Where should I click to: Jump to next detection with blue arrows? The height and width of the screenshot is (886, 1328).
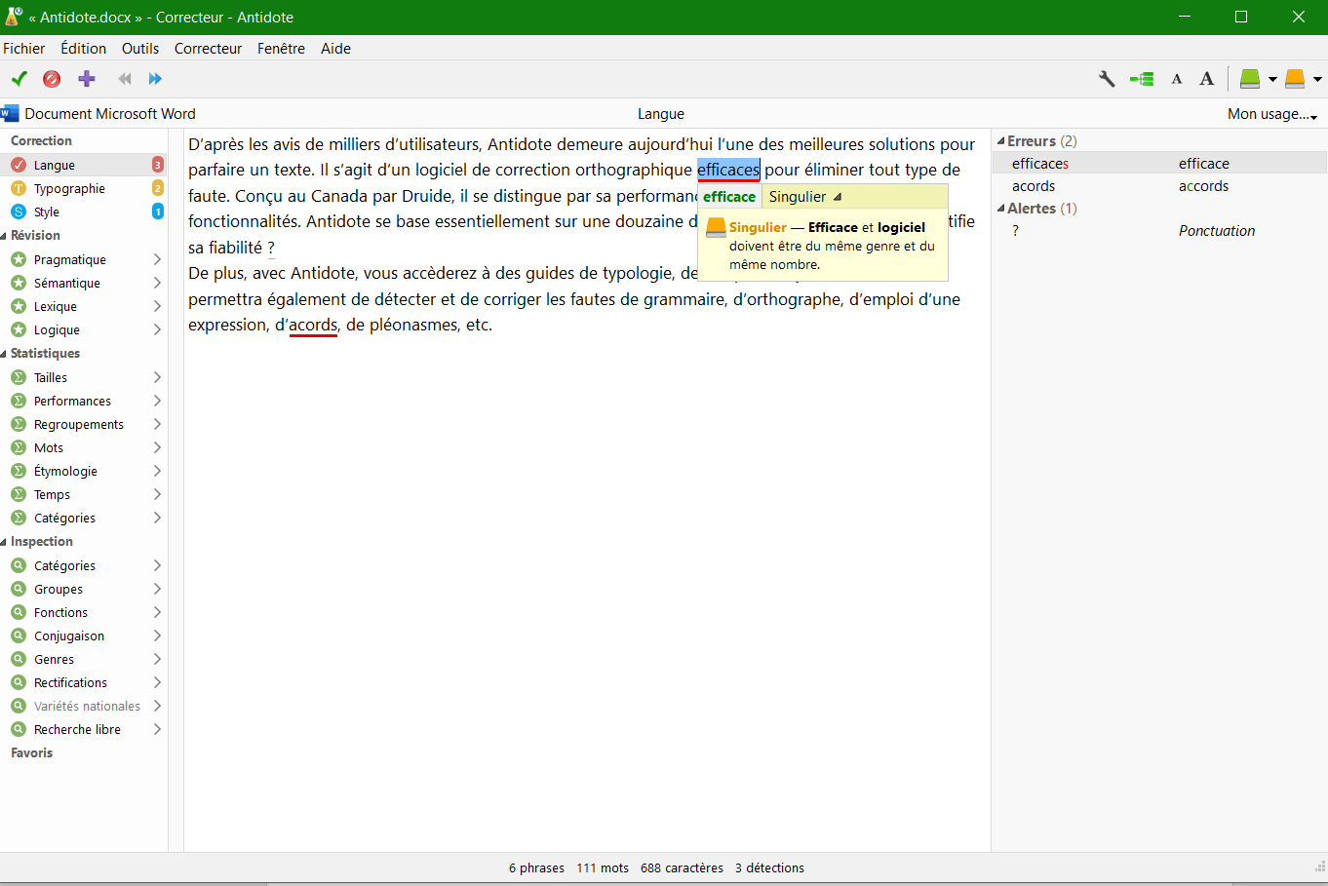coord(155,79)
